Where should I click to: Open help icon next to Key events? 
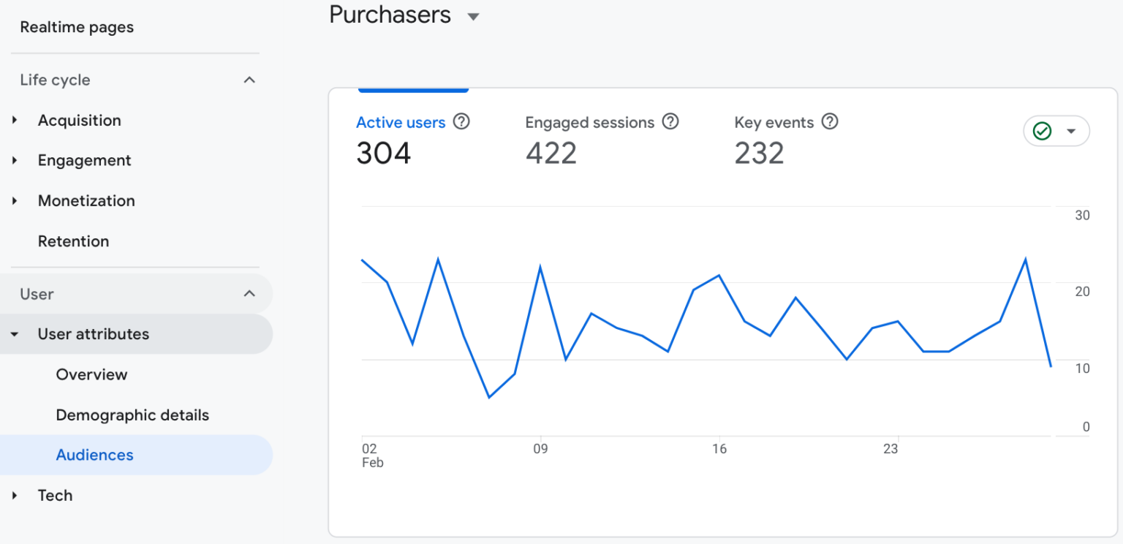click(x=830, y=122)
